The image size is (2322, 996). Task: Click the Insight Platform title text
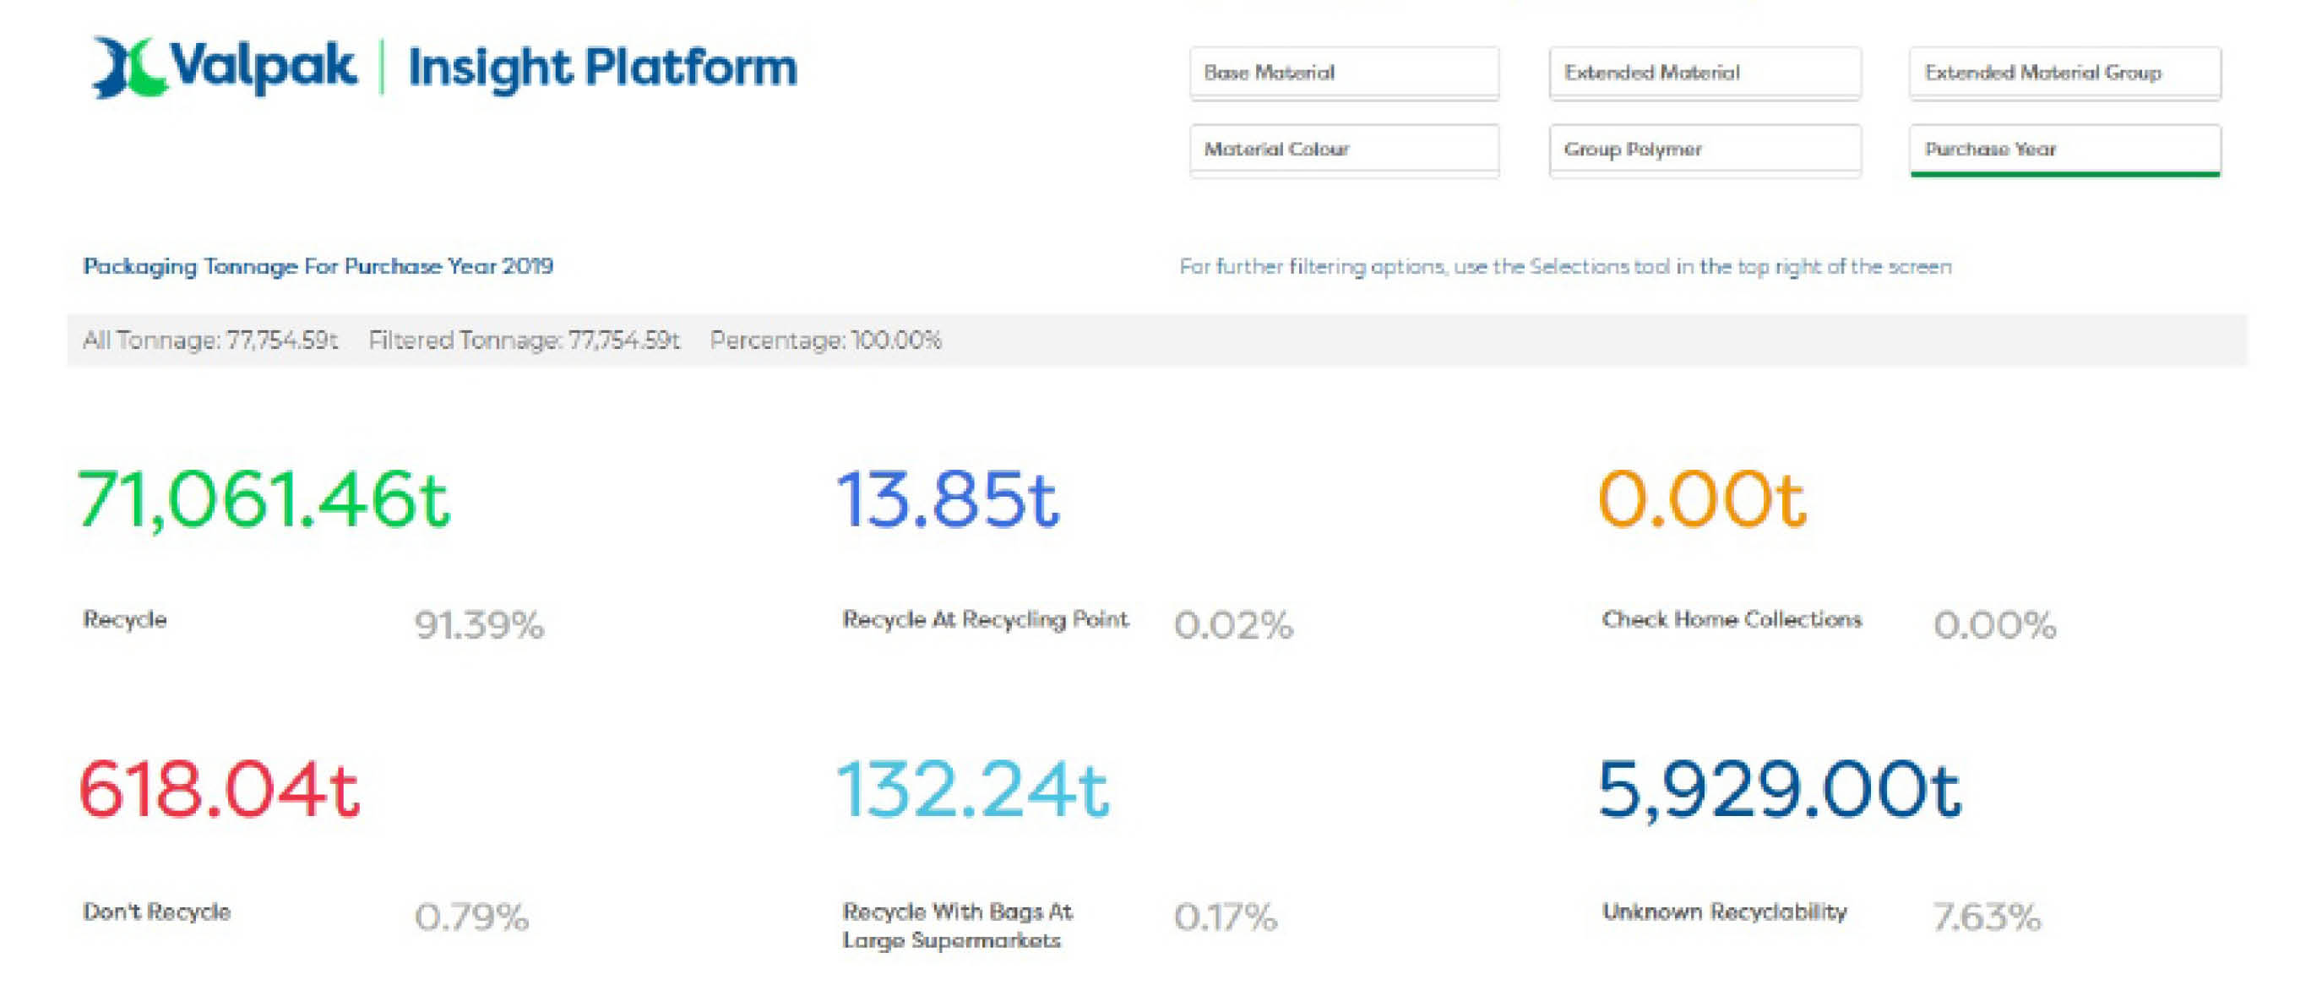pos(602,68)
